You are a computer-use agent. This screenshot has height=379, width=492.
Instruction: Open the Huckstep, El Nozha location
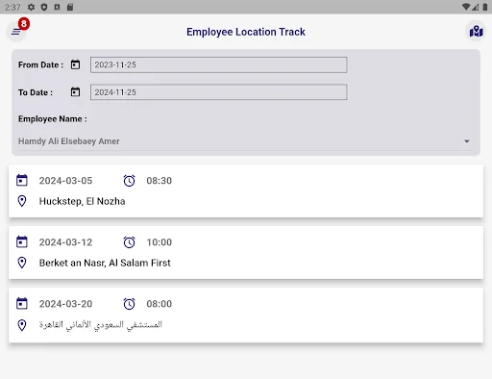pos(82,201)
